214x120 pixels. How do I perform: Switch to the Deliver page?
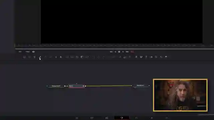tap(167, 118)
